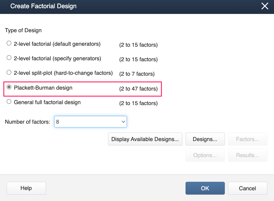Cancel the factorial design dialog
The image size is (274, 201).
coord(247,188)
